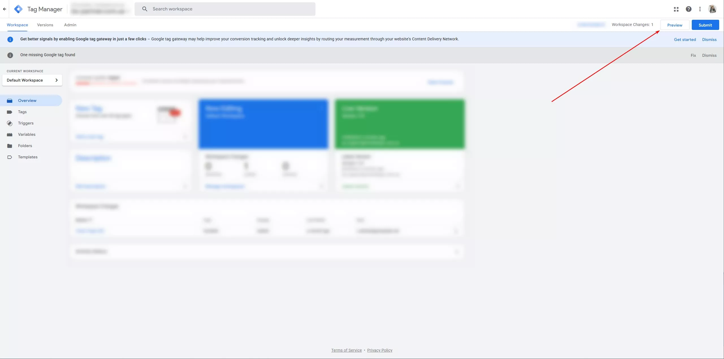Open the Admin tab
The height and width of the screenshot is (359, 724).
coord(70,25)
